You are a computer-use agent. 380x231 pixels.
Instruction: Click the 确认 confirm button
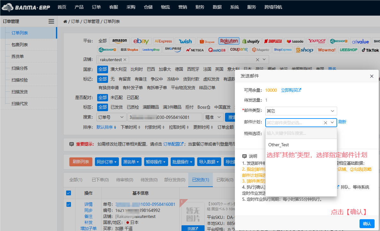(x=367, y=223)
